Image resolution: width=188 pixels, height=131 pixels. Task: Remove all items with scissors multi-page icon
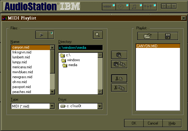119,88
